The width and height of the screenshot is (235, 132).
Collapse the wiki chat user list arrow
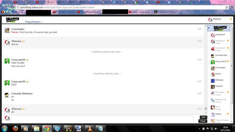click(x=209, y=28)
